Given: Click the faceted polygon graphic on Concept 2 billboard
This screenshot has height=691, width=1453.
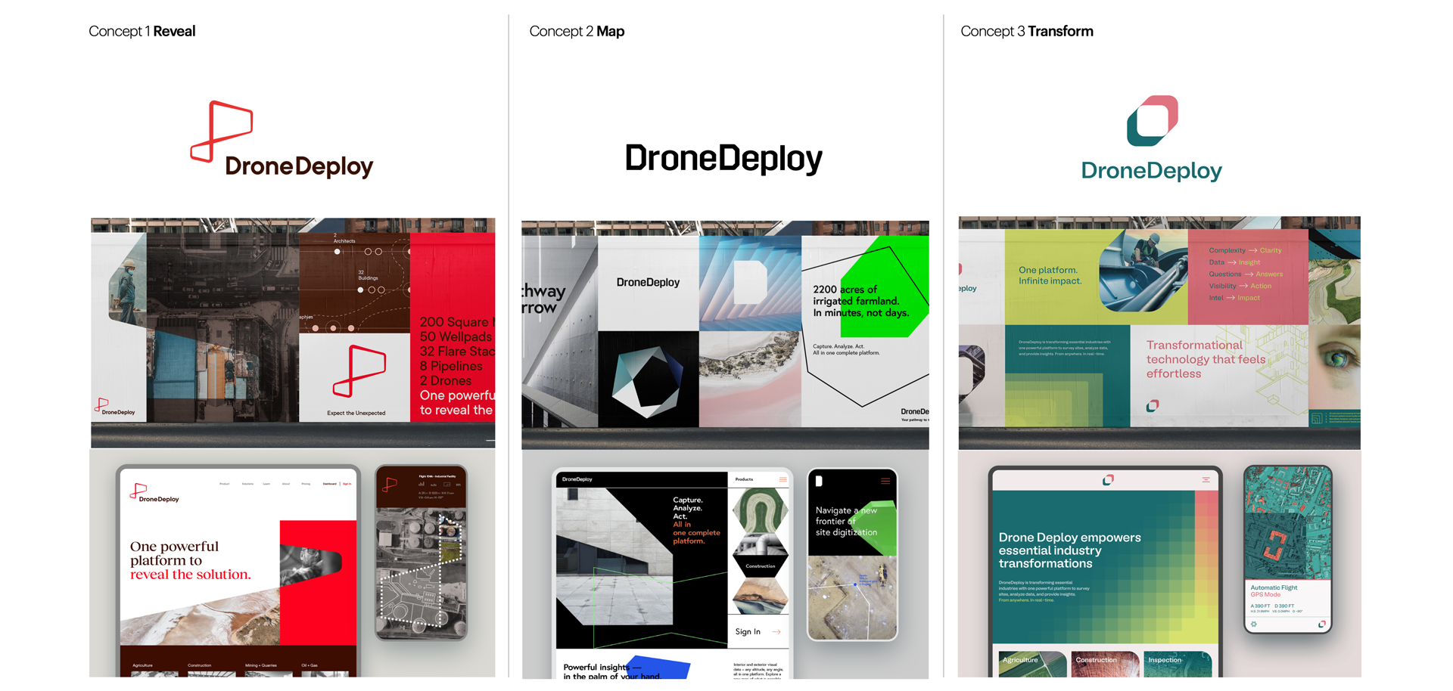Looking at the screenshot, I should pos(648,382).
